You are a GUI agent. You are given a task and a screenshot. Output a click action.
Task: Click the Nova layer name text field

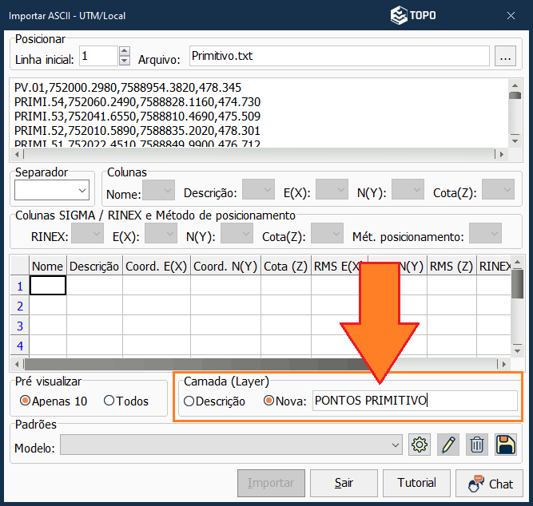click(x=414, y=401)
